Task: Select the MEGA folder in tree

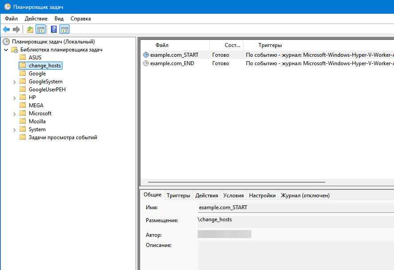Action: tap(36, 106)
